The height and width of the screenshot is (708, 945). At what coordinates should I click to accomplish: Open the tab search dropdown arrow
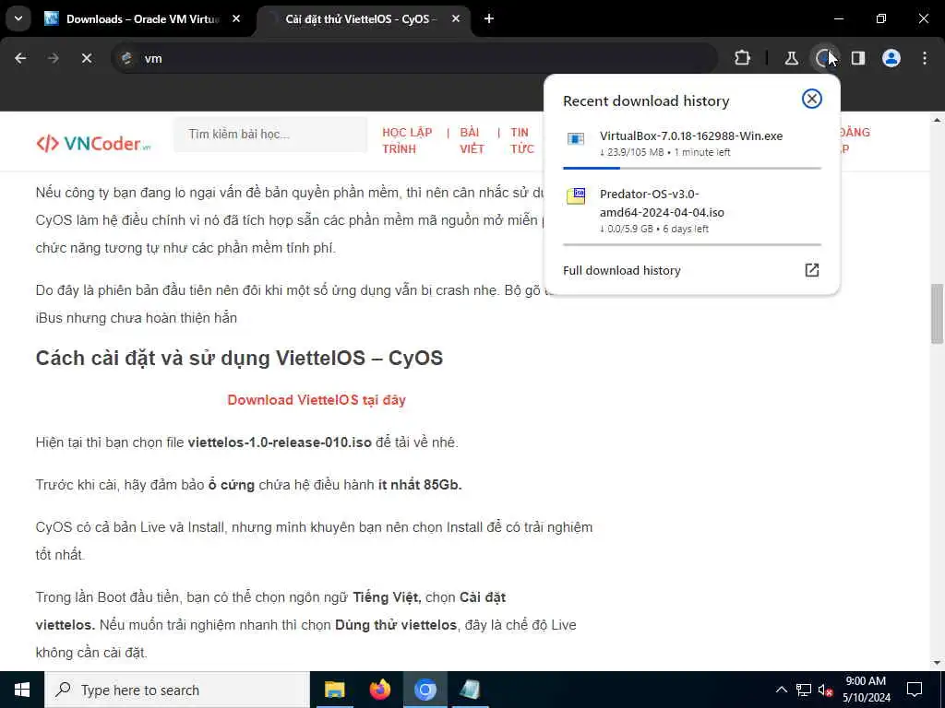coord(18,18)
